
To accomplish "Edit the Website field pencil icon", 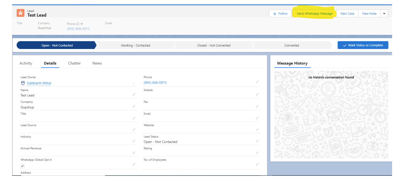I will click(x=257, y=130).
